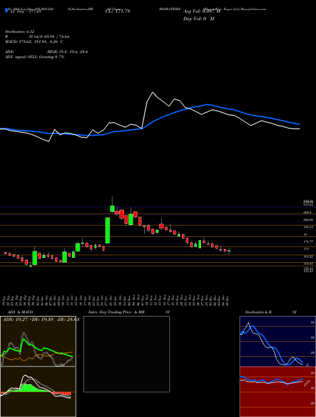Click the '(MGR) 19.3, 19.4, 28.6' values

(67, 52)
